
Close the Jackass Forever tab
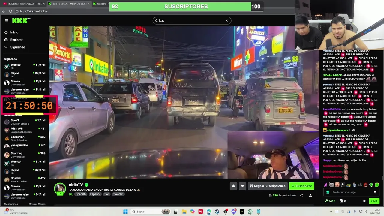(44, 4)
